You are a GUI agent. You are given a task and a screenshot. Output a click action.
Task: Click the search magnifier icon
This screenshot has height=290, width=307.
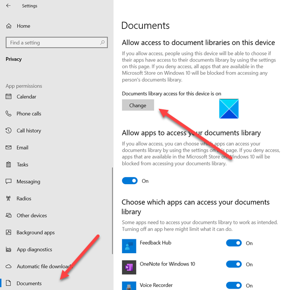tap(102, 42)
